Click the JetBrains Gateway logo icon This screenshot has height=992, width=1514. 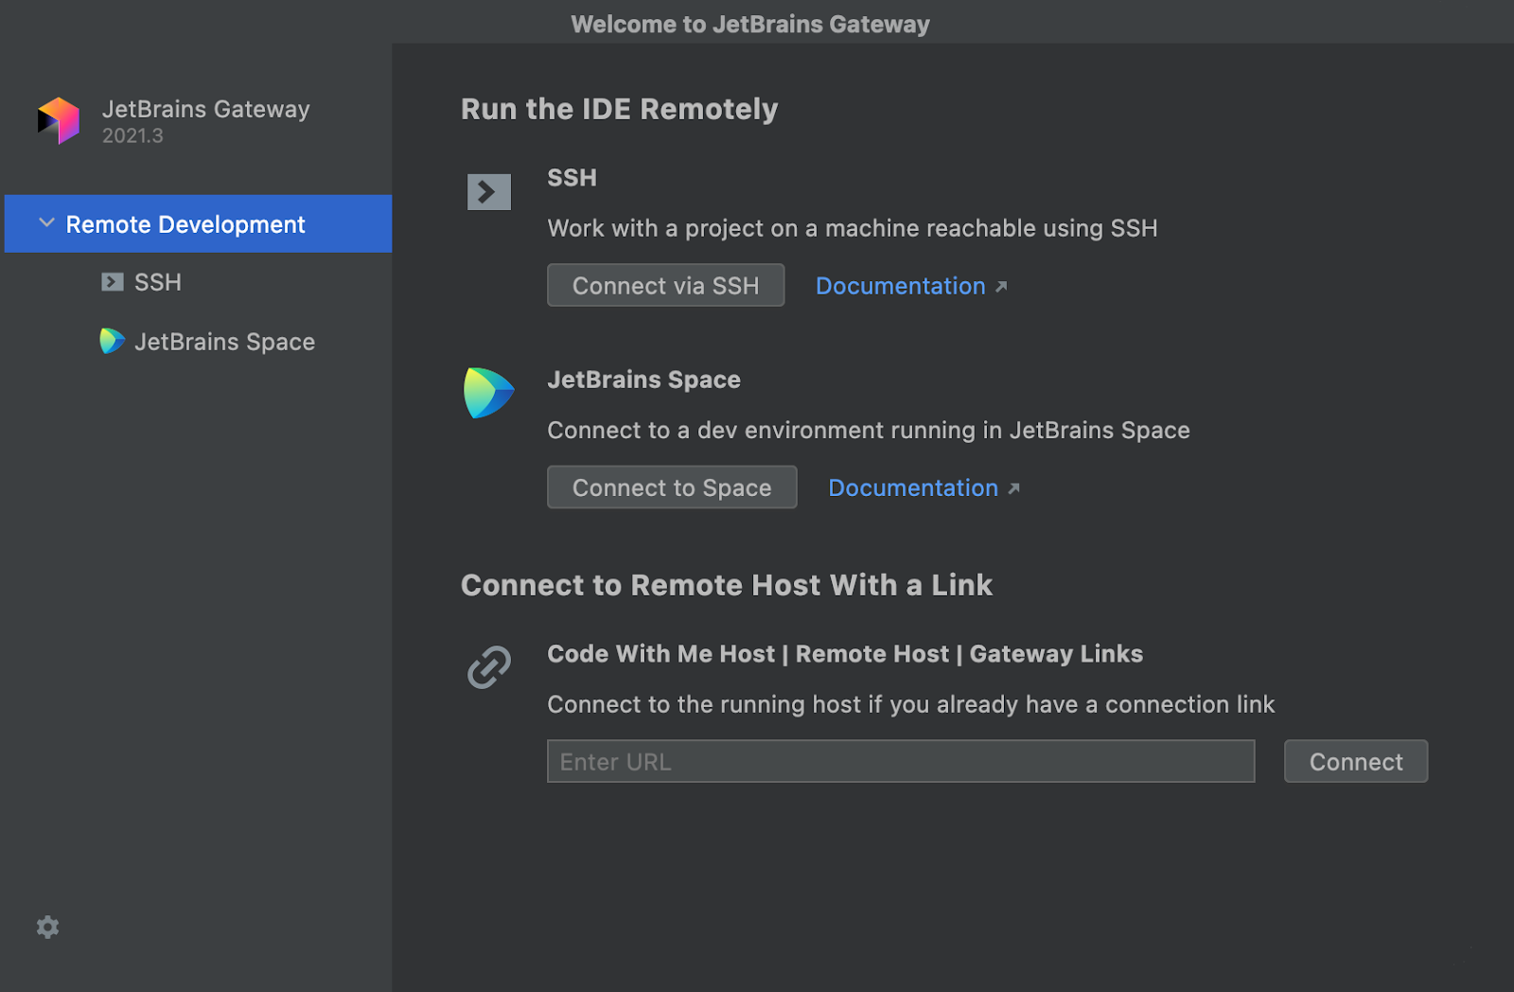pyautogui.click(x=59, y=120)
